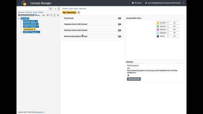Open the menu dot on Chemistry (SKOS) node
The width and height of the screenshot is (203, 114).
37,24
